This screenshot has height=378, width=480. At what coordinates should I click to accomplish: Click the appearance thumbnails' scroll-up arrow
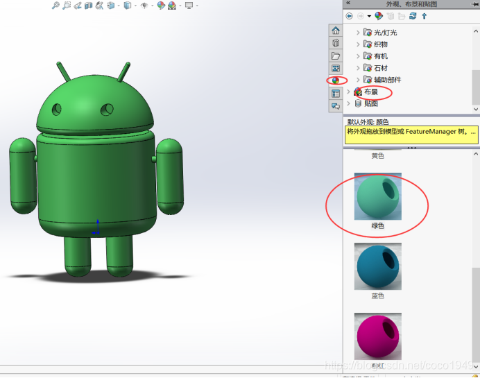[476, 154]
